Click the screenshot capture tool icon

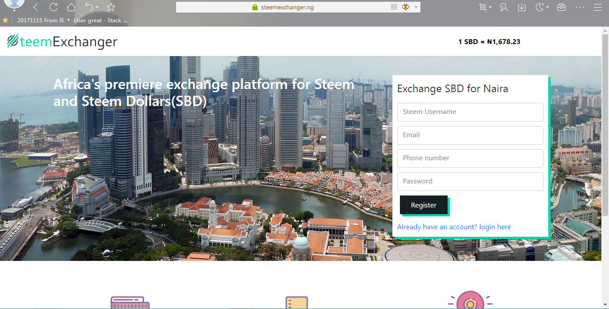(x=482, y=7)
